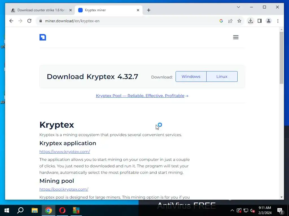Open the Chrome profile avatar
The width and height of the screenshot is (289, 216).
(269, 21)
